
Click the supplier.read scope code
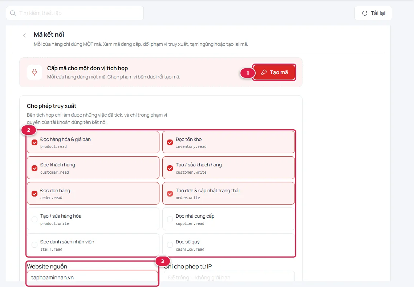point(190,224)
